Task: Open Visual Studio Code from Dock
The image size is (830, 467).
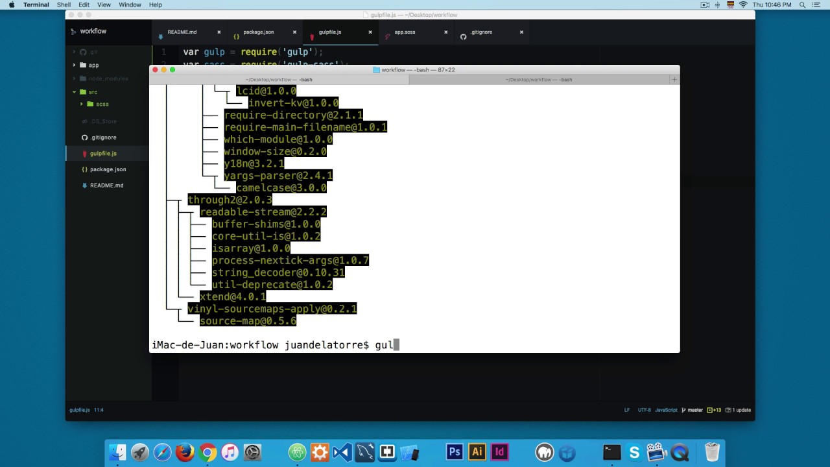Action: pos(342,452)
